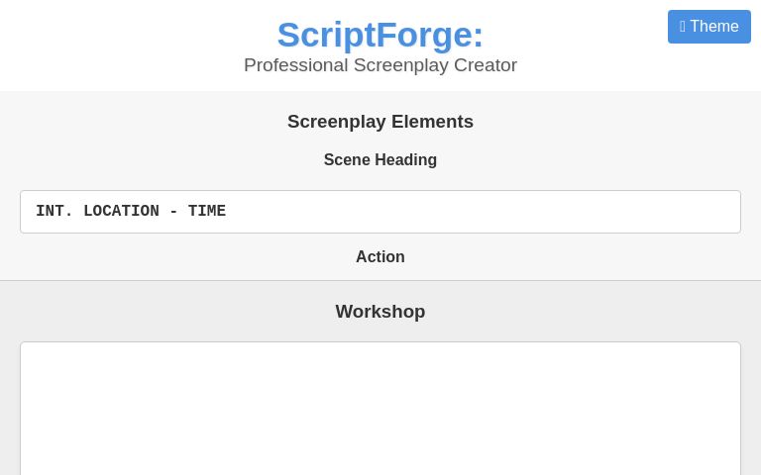Click the border between Elements and Workshop panels
The width and height of the screenshot is (761, 475).
(x=380, y=281)
